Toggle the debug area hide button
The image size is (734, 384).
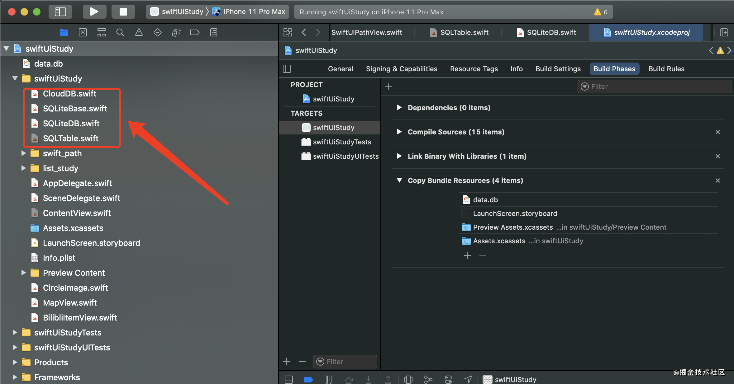(x=289, y=379)
